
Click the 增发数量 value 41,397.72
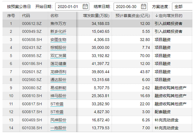[100, 64]
